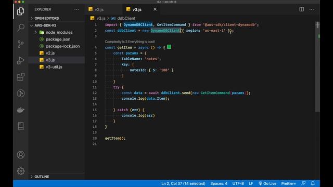This screenshot has width=333, height=187.
Task: Open the Extensions view icon
Action: [21, 77]
